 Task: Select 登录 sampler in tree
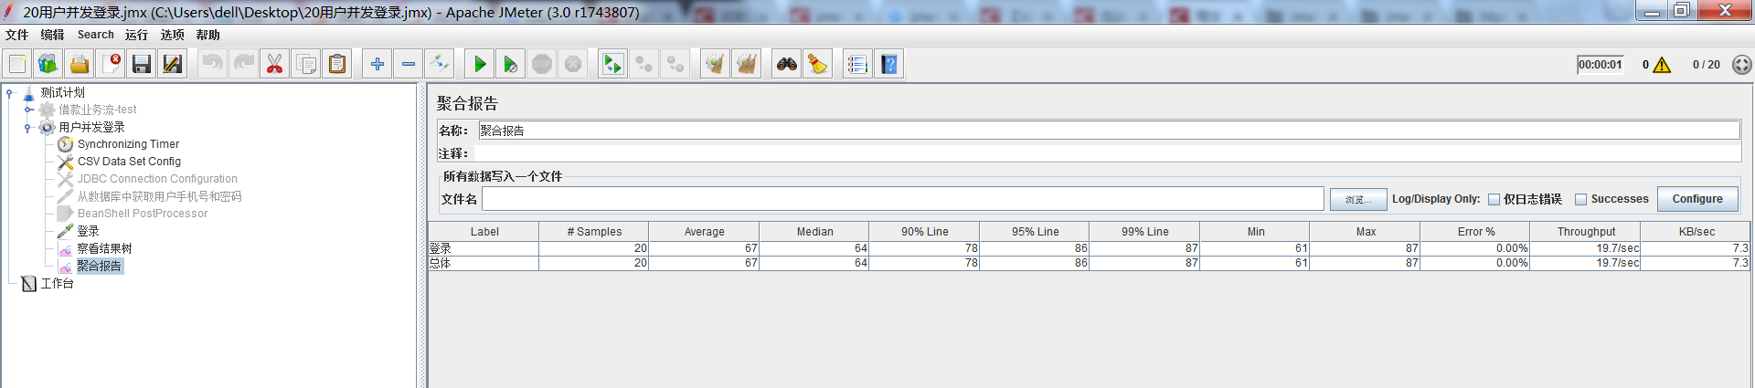88,231
